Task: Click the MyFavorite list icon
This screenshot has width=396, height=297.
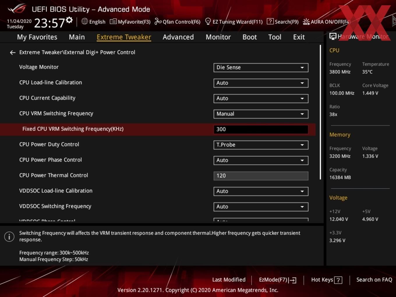Action: click(113, 22)
